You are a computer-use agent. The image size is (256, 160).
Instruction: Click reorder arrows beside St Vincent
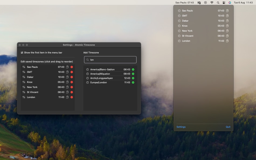coord(24,92)
